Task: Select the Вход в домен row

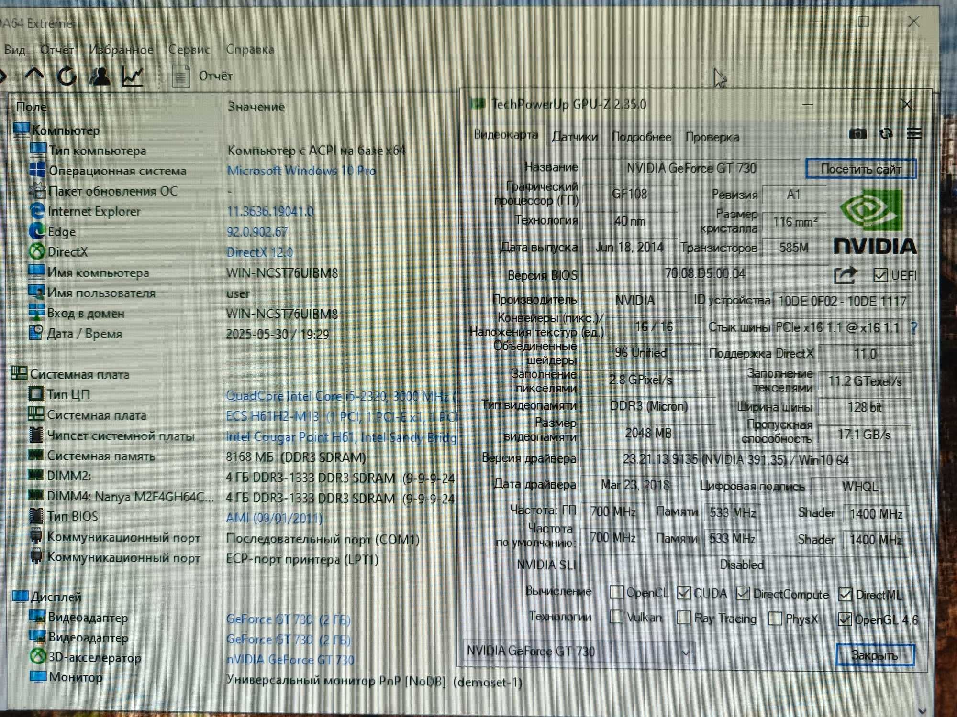Action: point(233,314)
